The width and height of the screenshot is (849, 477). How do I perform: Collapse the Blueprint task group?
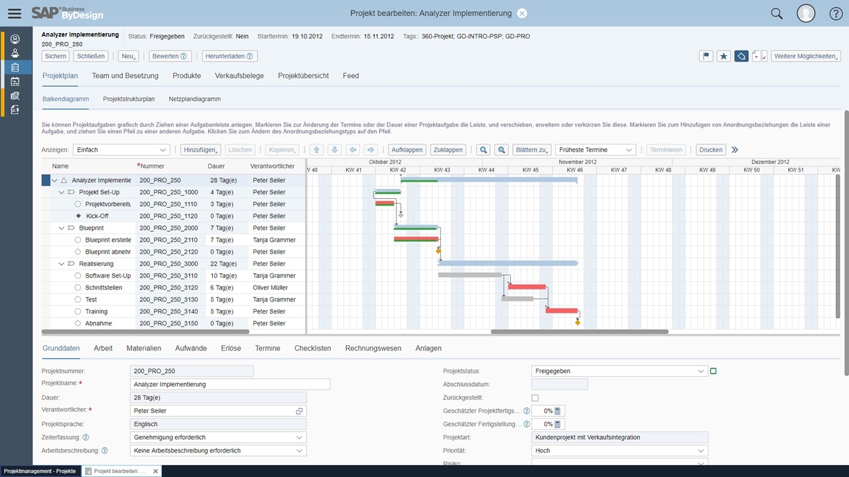pyautogui.click(x=61, y=228)
